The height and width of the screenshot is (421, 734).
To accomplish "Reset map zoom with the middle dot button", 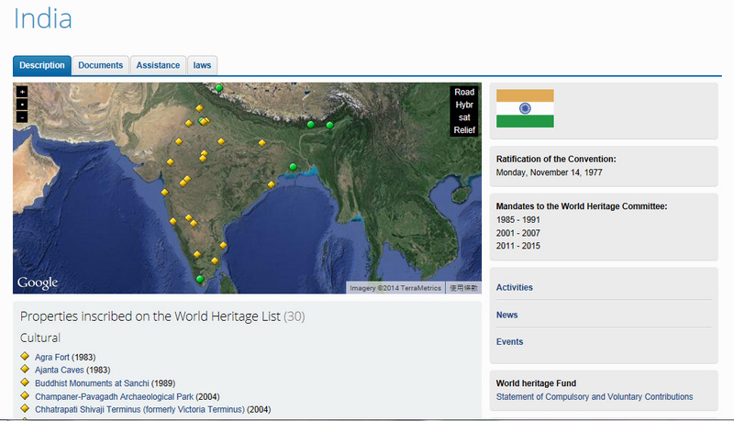I will pos(22,105).
